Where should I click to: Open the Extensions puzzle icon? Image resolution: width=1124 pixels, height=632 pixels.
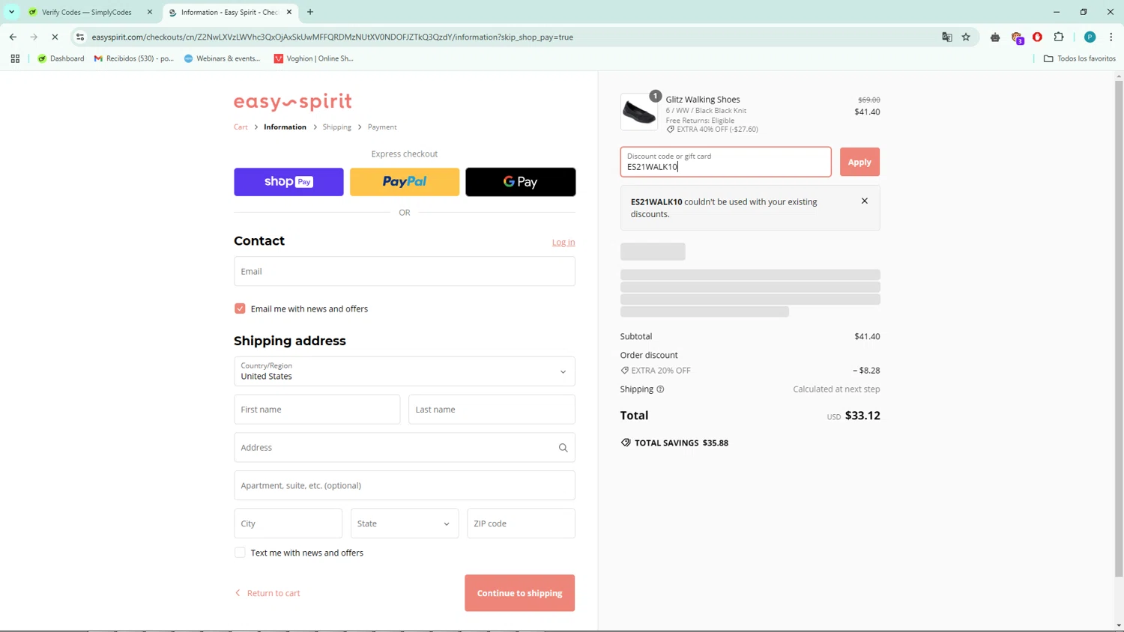click(1059, 37)
